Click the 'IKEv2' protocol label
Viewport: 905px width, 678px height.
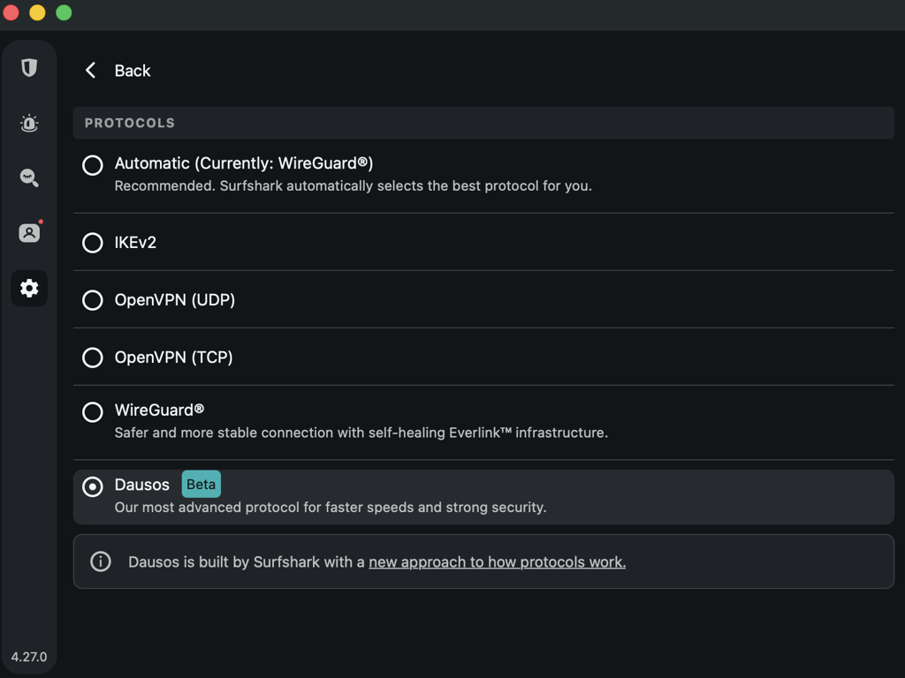135,242
